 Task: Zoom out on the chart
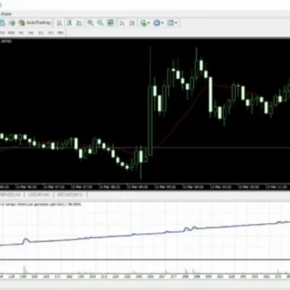(x=100, y=23)
